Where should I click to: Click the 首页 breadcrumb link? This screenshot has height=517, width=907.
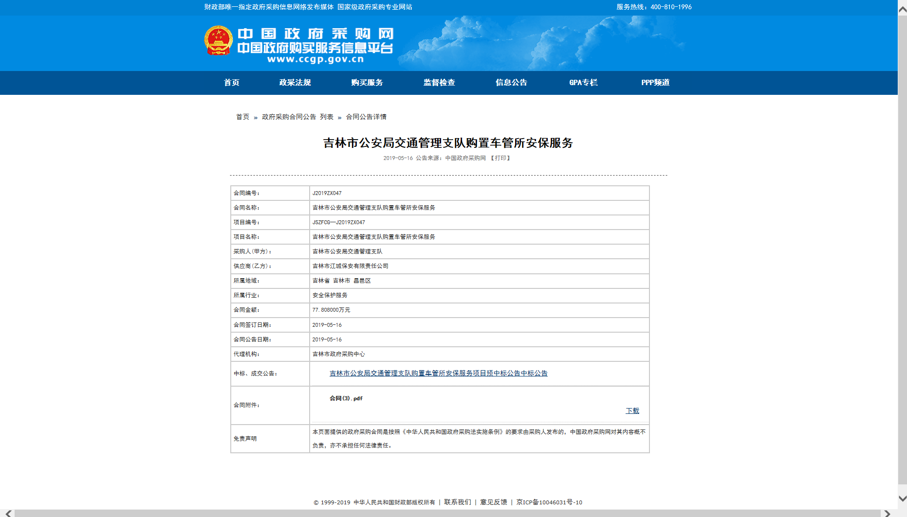(242, 117)
